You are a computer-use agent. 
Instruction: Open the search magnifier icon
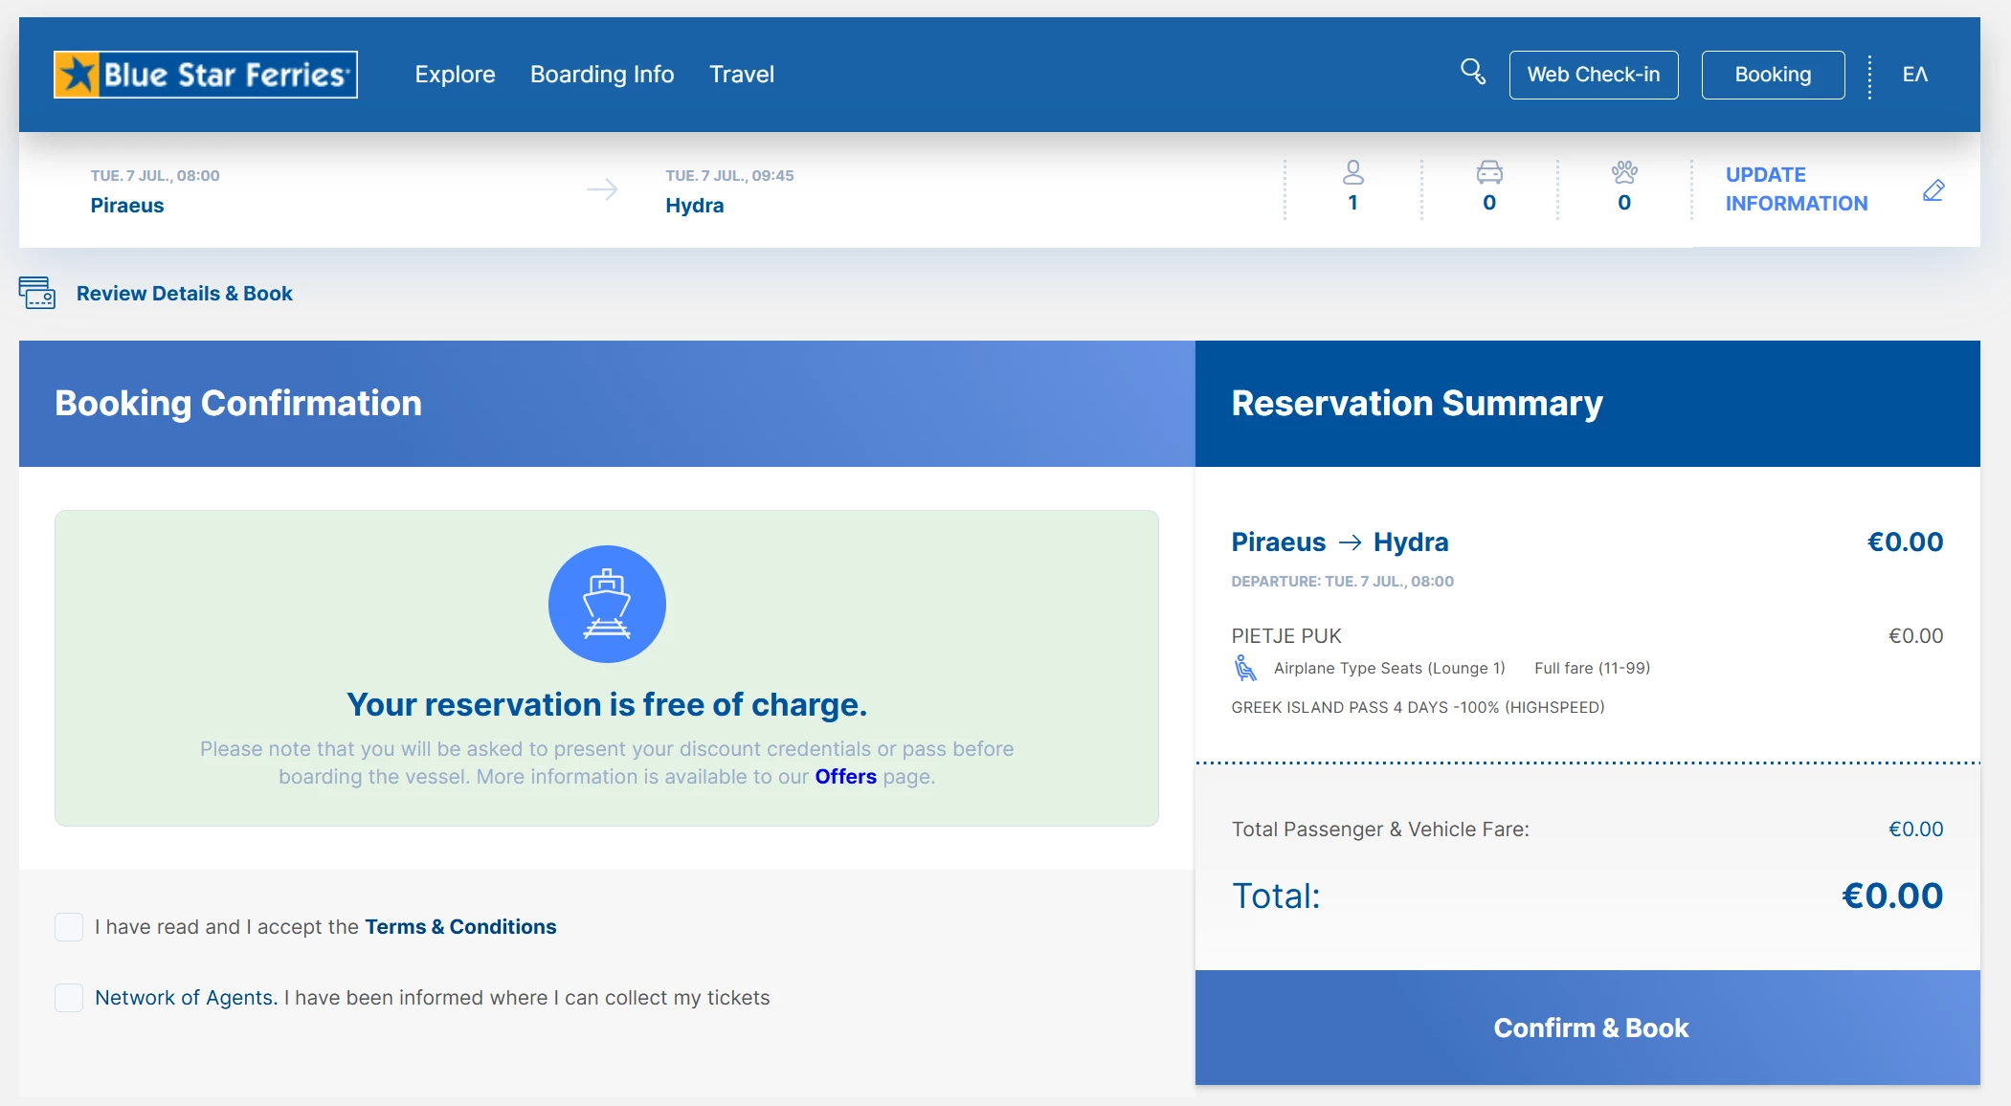[x=1472, y=72]
